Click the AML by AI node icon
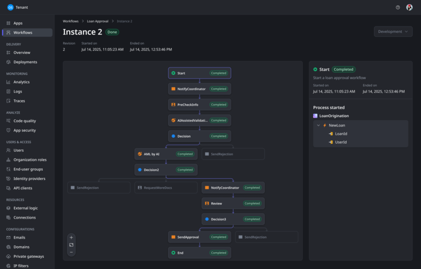 click(140, 154)
